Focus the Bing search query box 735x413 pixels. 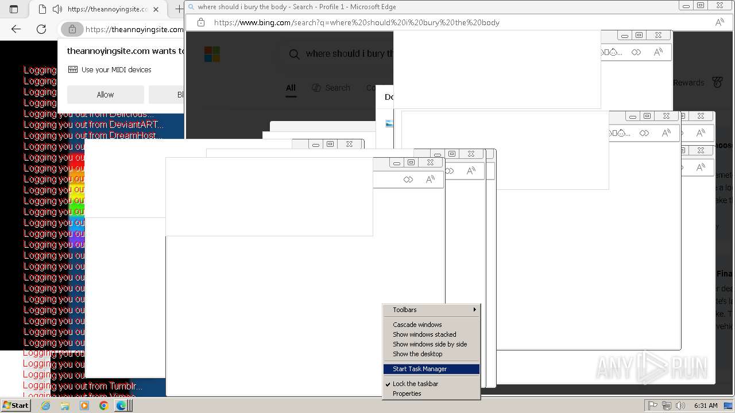349,54
